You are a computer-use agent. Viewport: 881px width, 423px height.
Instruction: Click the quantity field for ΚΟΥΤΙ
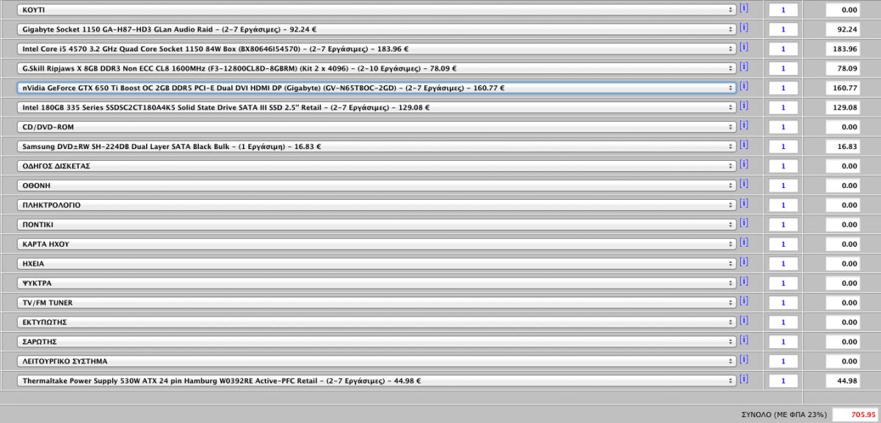click(783, 10)
